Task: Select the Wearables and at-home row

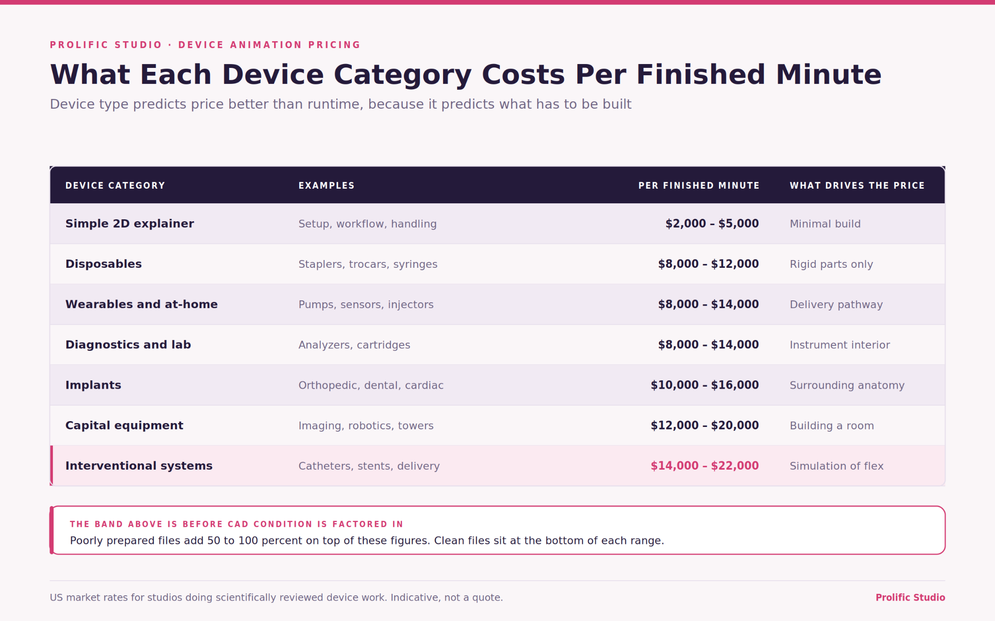Action: [497, 304]
